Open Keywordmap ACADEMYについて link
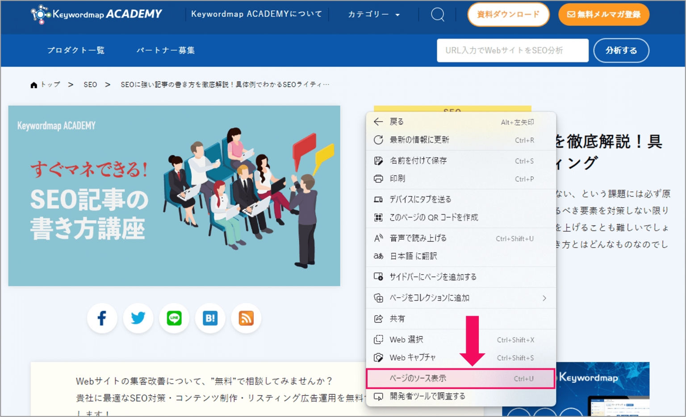Image resolution: width=686 pixels, height=417 pixels. (x=256, y=14)
